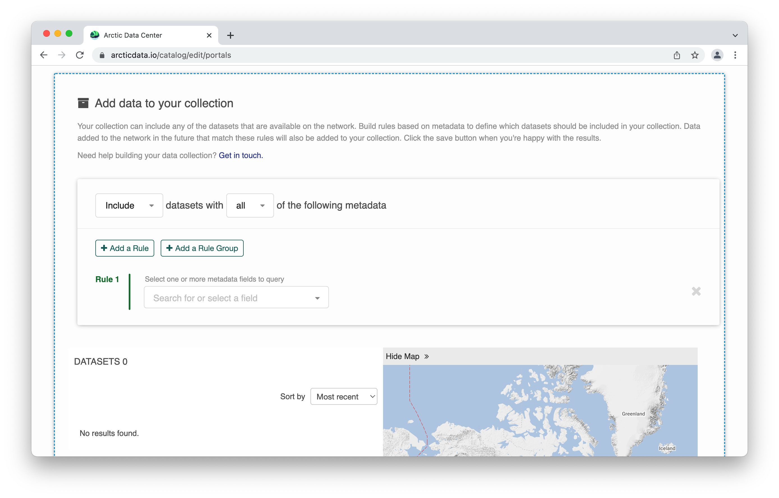
Task: Expand the tab search chevron
Action: [735, 35]
